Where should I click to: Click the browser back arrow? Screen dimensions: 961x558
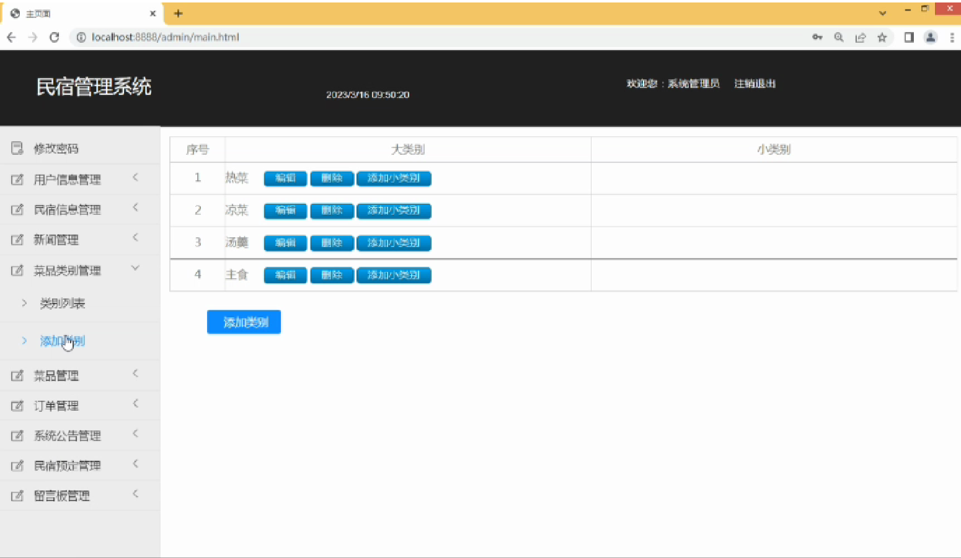pyautogui.click(x=11, y=37)
